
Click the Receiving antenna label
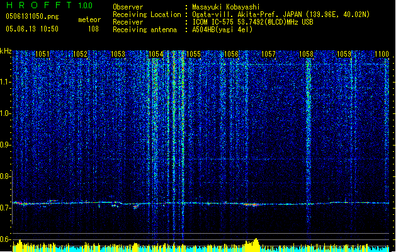pyautogui.click(x=145, y=30)
